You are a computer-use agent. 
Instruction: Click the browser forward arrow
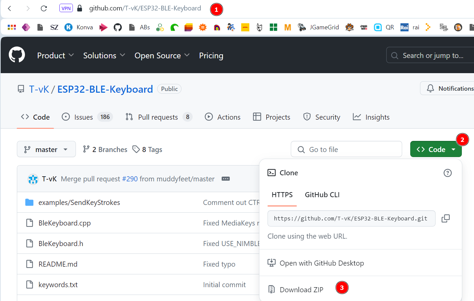click(28, 8)
